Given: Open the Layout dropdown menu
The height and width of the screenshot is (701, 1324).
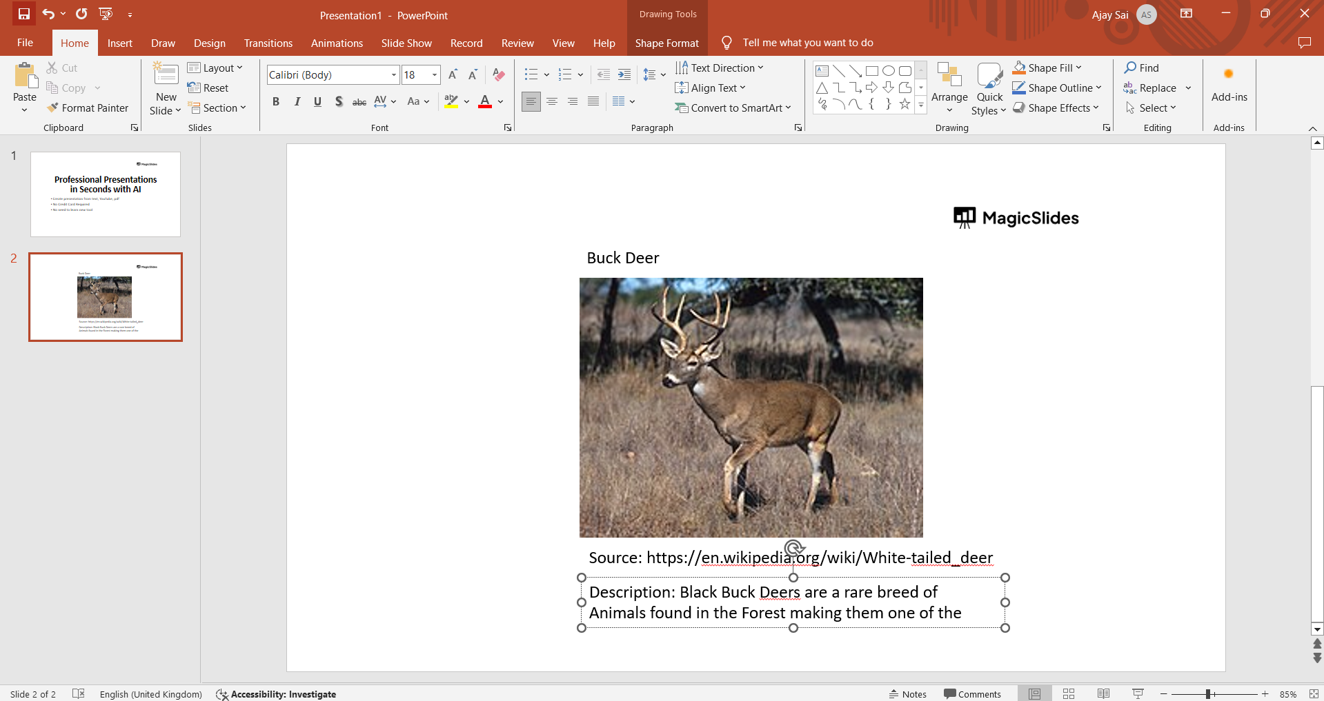Looking at the screenshot, I should (215, 68).
